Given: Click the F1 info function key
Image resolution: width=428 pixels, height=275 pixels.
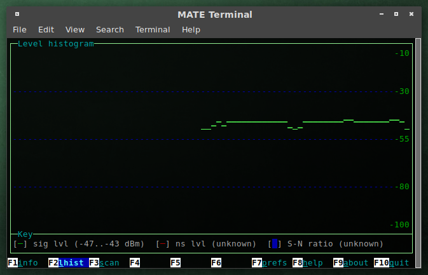Looking at the screenshot, I should tap(23, 263).
